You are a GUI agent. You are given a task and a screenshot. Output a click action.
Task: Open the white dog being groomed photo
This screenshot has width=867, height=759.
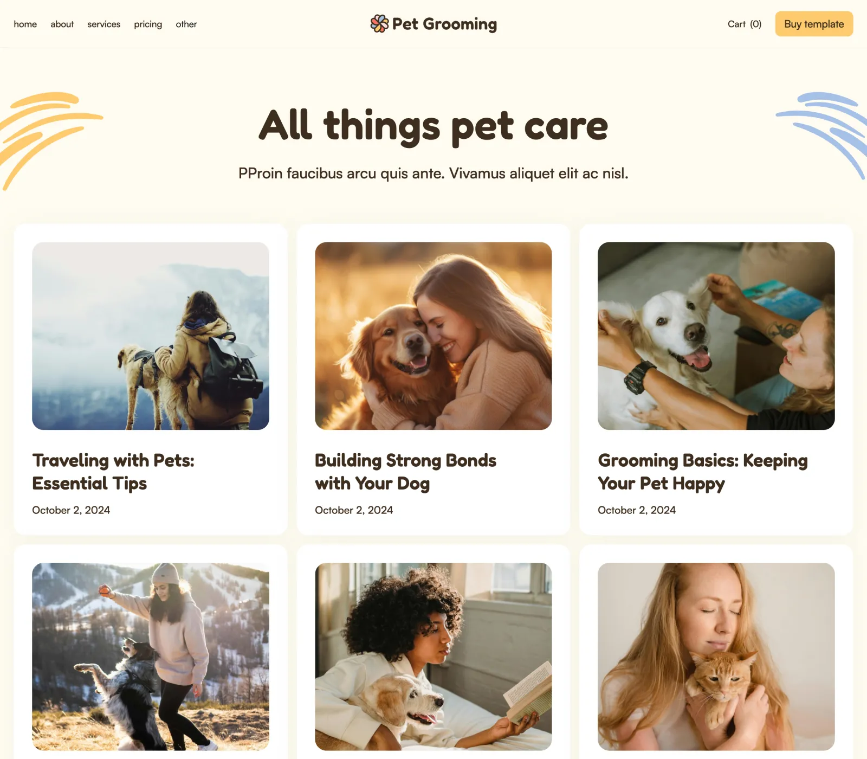[716, 336]
